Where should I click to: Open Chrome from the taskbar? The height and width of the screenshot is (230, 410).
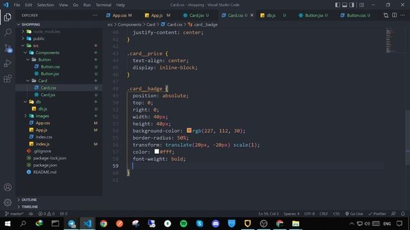pos(104,224)
